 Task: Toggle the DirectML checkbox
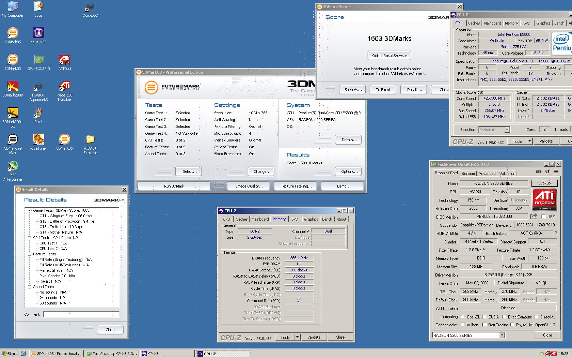pos(537,317)
